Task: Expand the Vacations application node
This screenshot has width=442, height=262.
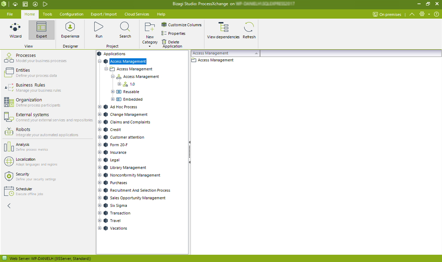Action: tap(100, 228)
